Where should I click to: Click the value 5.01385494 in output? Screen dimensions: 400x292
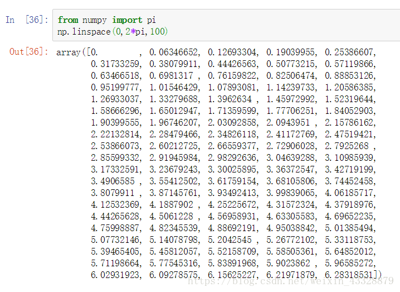[349, 228]
